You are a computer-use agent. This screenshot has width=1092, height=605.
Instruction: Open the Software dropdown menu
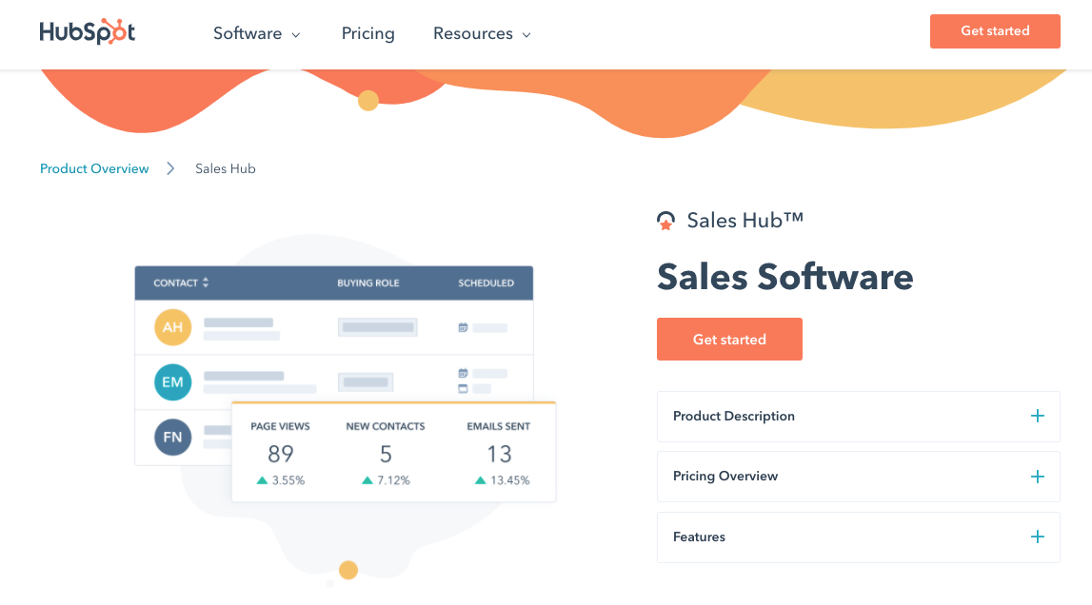pos(256,33)
